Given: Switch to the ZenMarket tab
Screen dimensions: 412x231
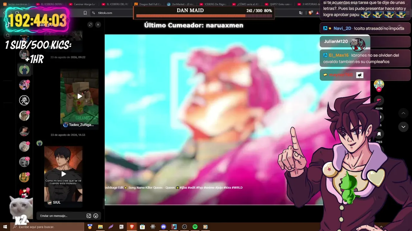Looking at the screenshot, I should click(x=180, y=4).
